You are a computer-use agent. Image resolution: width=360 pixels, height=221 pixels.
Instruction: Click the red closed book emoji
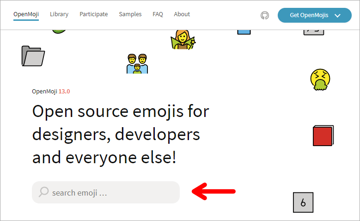click(x=323, y=135)
